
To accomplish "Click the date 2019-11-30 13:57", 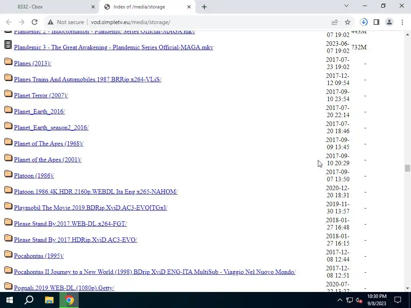I will 338,208.
